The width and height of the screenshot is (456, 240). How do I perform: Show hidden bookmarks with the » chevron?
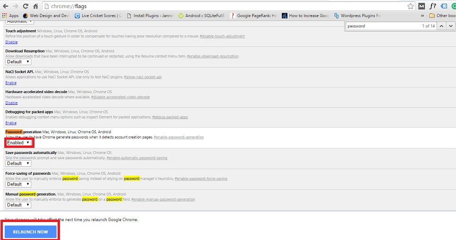(422, 16)
